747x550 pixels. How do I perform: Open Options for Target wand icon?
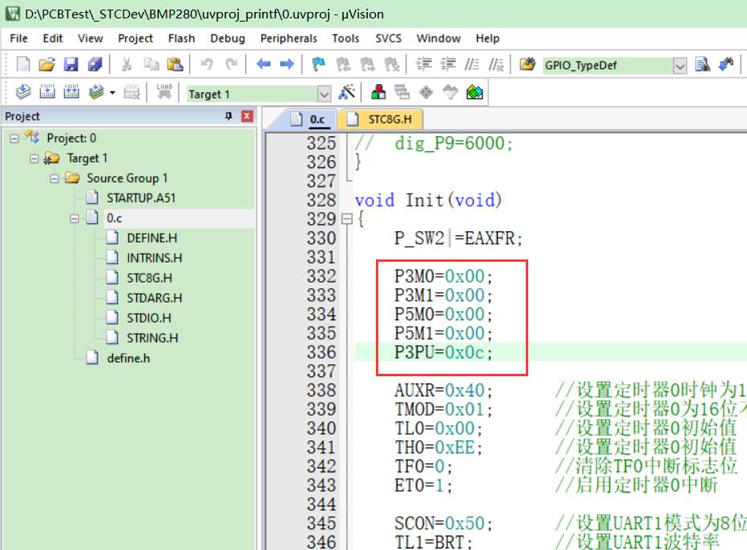pos(346,92)
